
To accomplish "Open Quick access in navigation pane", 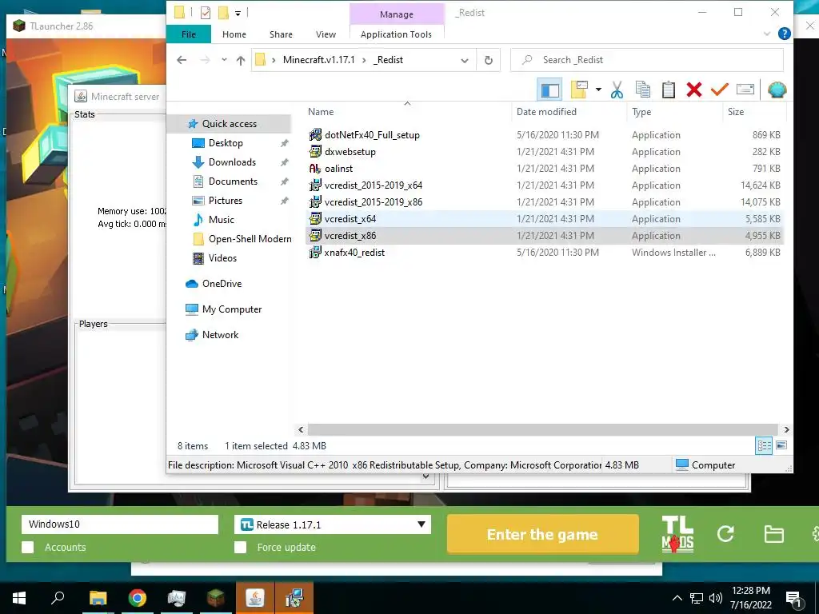I will [230, 124].
